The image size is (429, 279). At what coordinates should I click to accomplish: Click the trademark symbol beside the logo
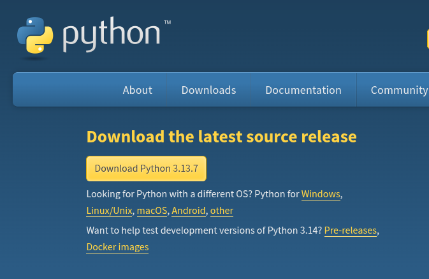(x=167, y=22)
